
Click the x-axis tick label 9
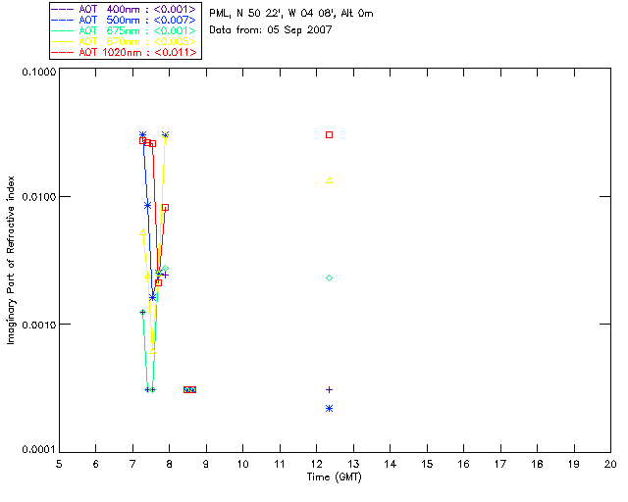(206, 464)
